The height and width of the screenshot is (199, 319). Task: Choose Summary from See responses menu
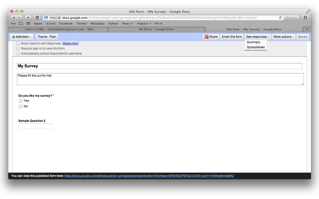253,42
